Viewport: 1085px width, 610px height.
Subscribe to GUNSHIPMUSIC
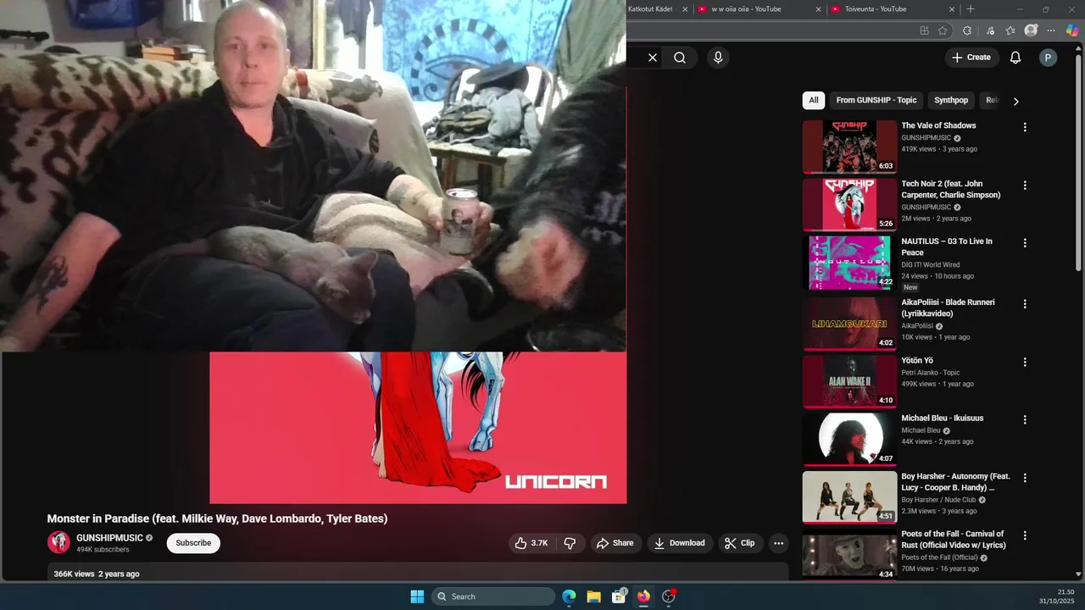(x=193, y=543)
